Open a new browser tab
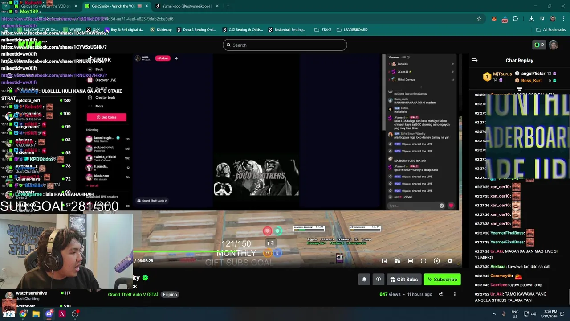Image resolution: width=570 pixels, height=321 pixels. 228,6
